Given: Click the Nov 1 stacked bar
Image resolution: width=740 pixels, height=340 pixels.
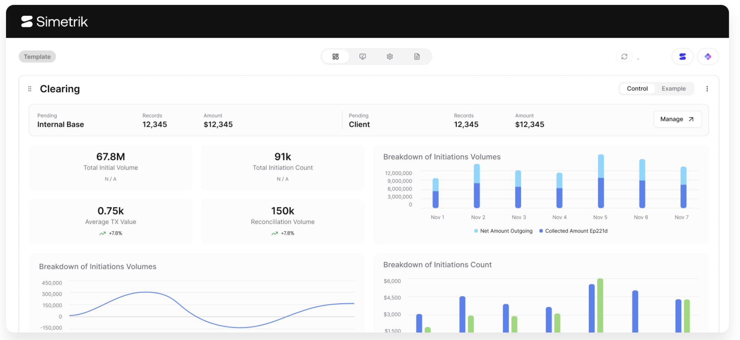Looking at the screenshot, I should tap(436, 193).
